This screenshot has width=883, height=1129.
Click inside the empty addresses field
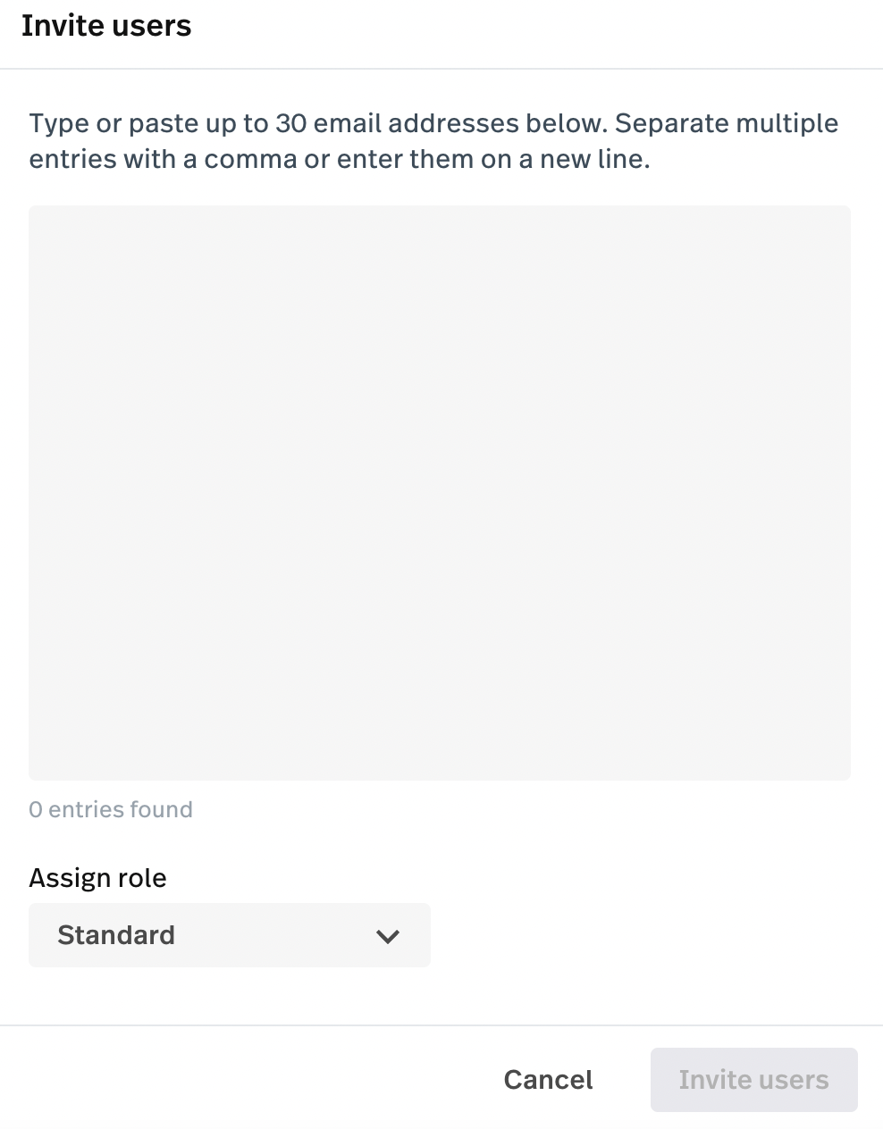click(x=440, y=493)
